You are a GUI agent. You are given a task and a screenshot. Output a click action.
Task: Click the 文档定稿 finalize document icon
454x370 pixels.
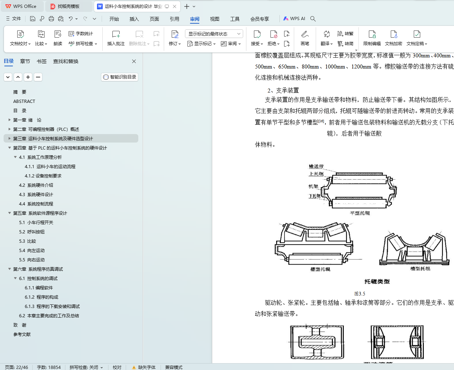[x=417, y=34]
